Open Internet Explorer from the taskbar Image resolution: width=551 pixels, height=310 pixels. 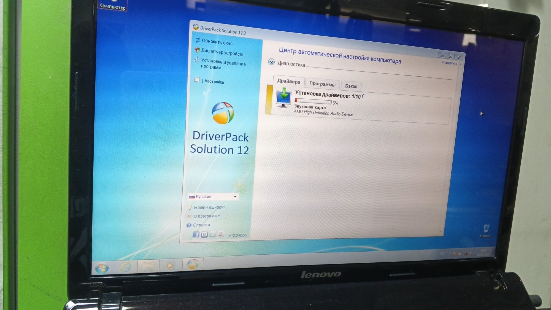[126, 267]
